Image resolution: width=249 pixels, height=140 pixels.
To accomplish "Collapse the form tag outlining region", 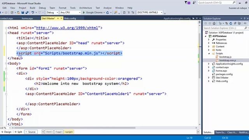I will [x=6, y=68].
